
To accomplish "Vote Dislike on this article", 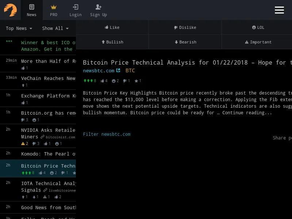I will click(185, 27).
